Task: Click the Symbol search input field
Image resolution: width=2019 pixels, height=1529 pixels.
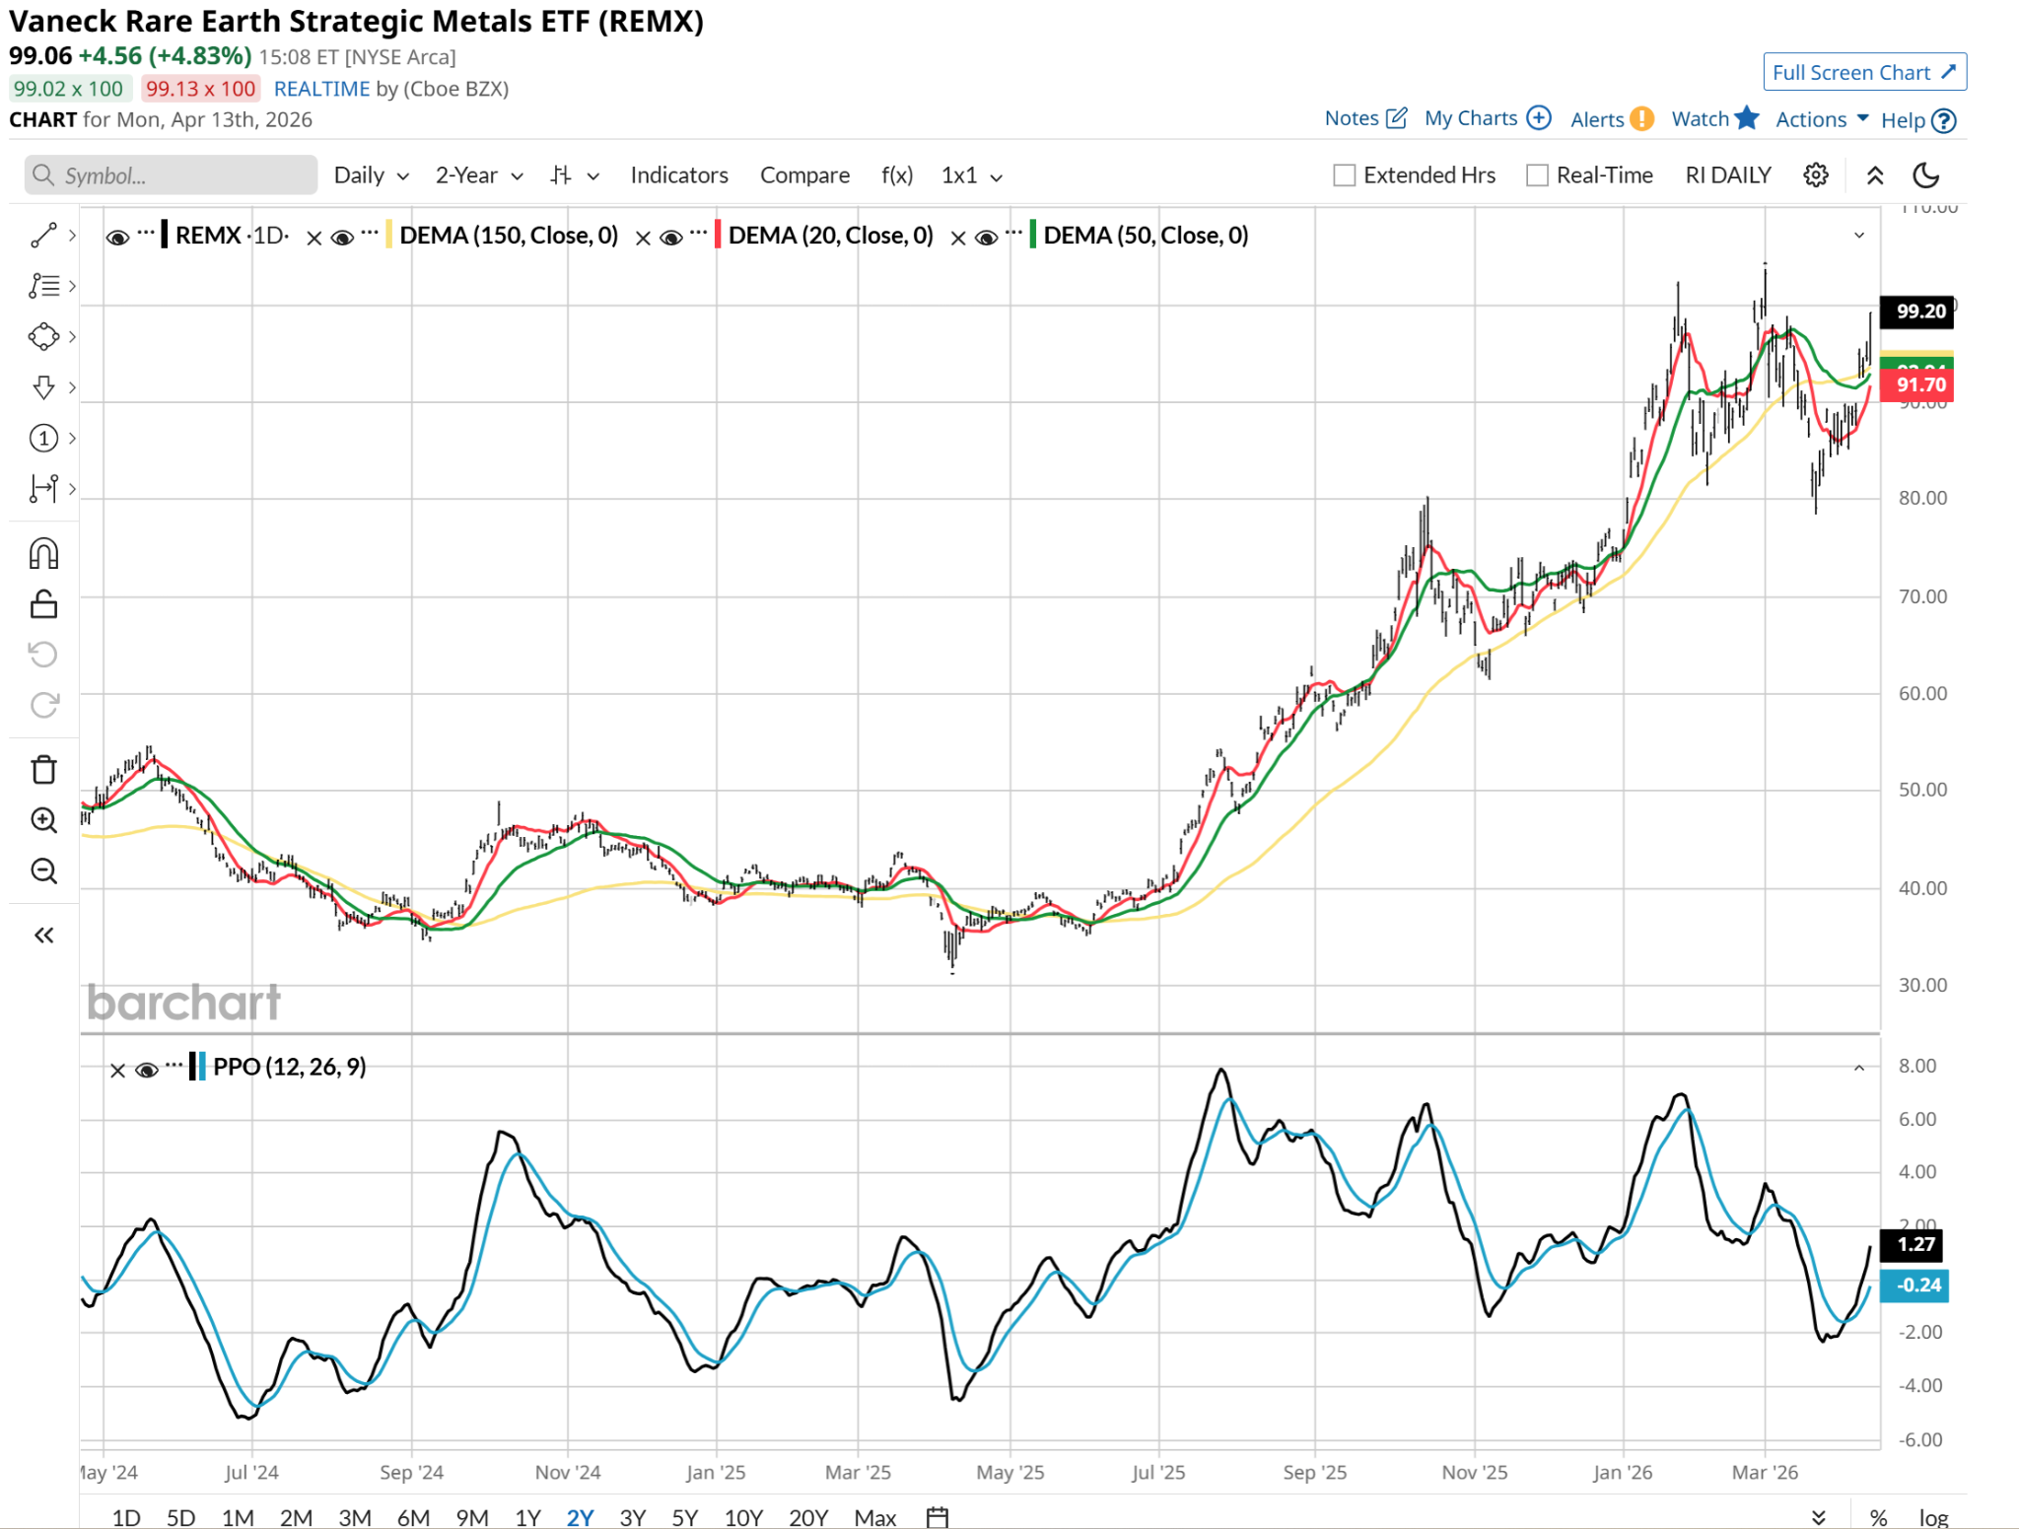Action: [x=172, y=175]
